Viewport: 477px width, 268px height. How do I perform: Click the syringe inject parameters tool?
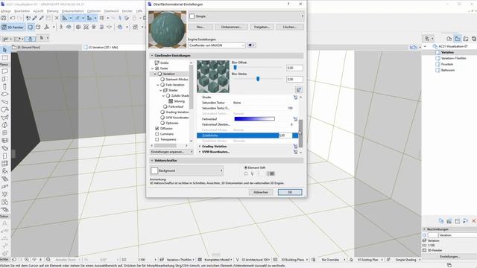(x=42, y=18)
